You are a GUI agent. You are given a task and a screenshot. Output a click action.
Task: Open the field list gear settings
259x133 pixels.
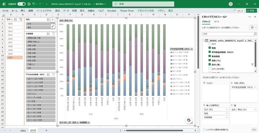coord(253,27)
